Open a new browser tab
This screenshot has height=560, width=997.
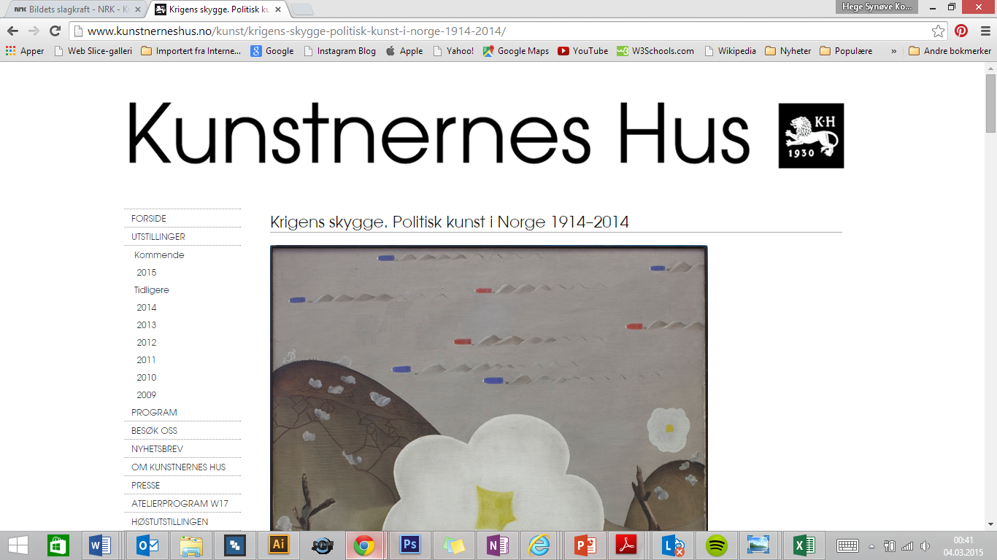[302, 10]
